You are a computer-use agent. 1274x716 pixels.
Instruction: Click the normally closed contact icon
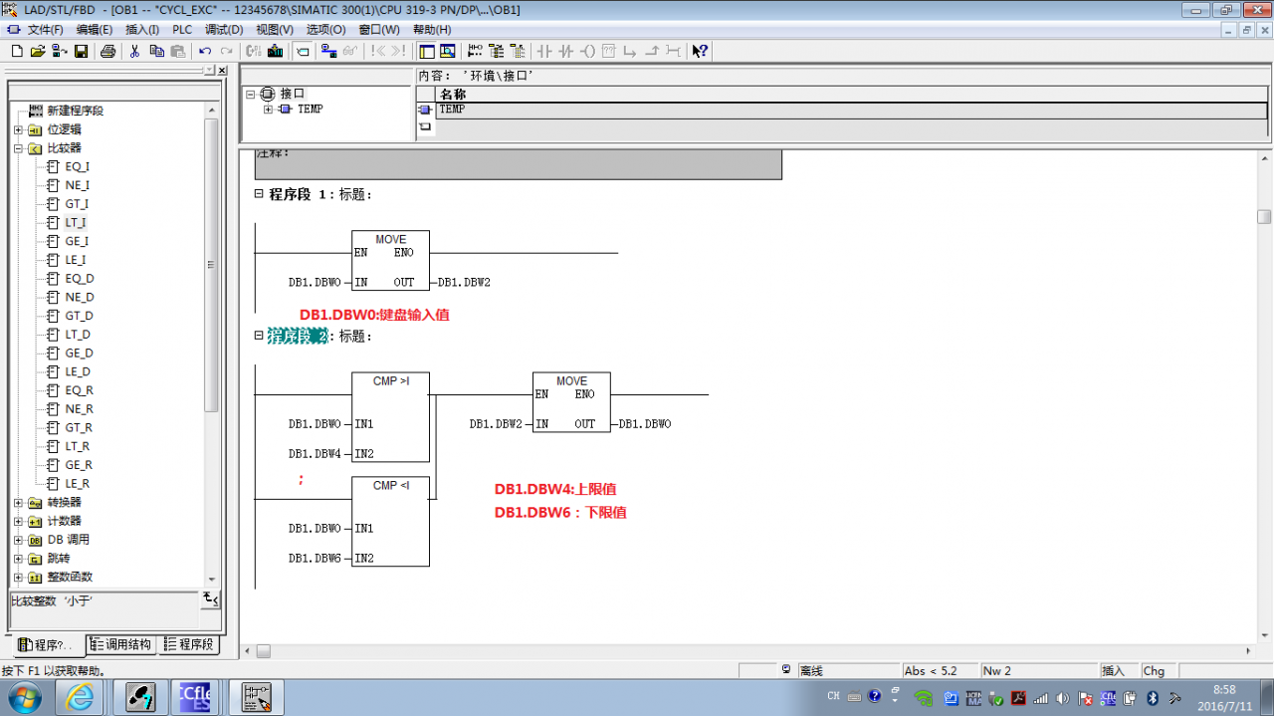point(565,51)
